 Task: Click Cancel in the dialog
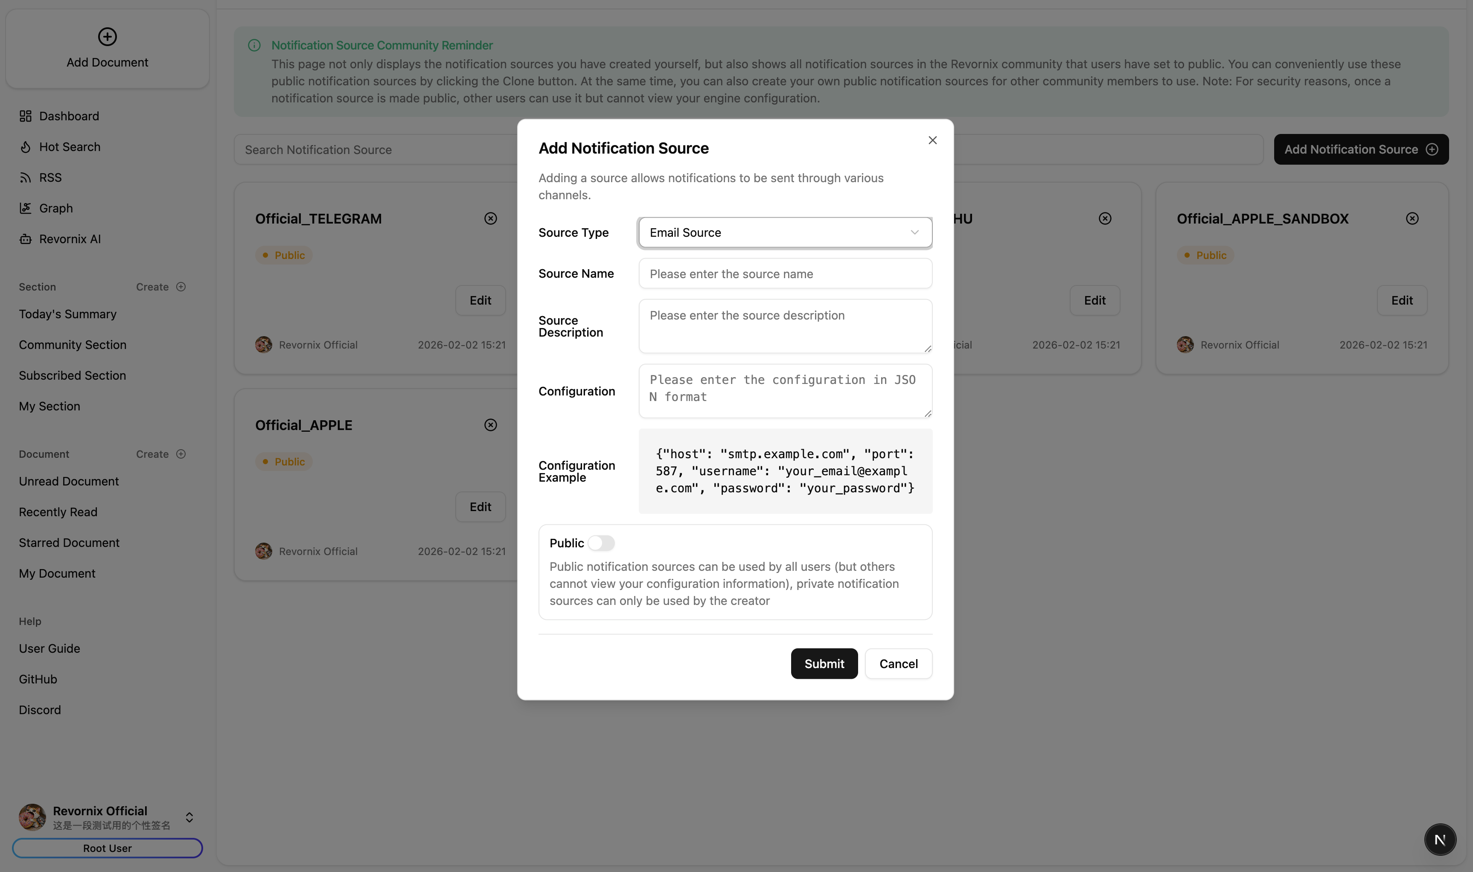pos(898,663)
